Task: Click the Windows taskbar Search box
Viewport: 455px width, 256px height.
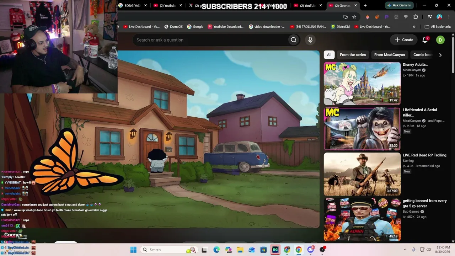Action: [x=168, y=250]
